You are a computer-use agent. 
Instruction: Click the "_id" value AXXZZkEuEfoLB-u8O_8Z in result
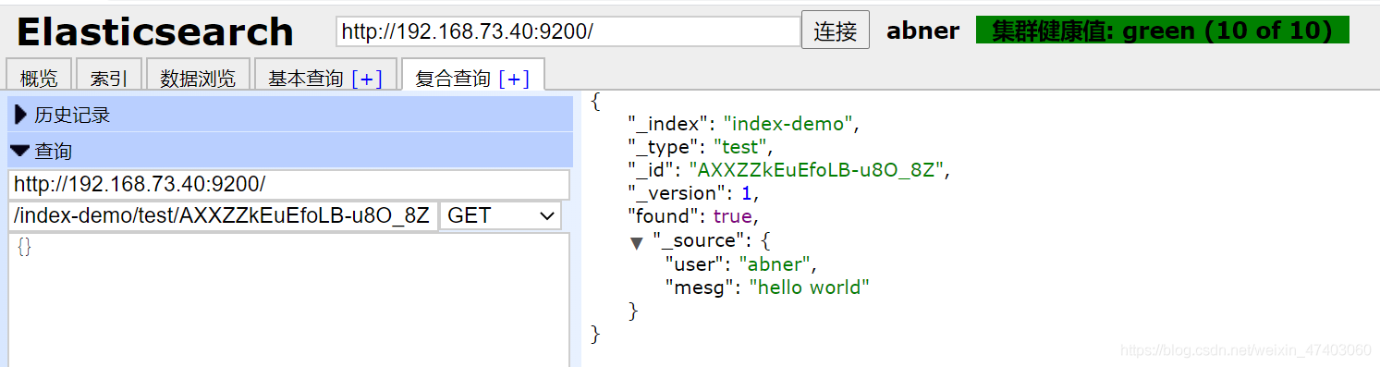(817, 170)
